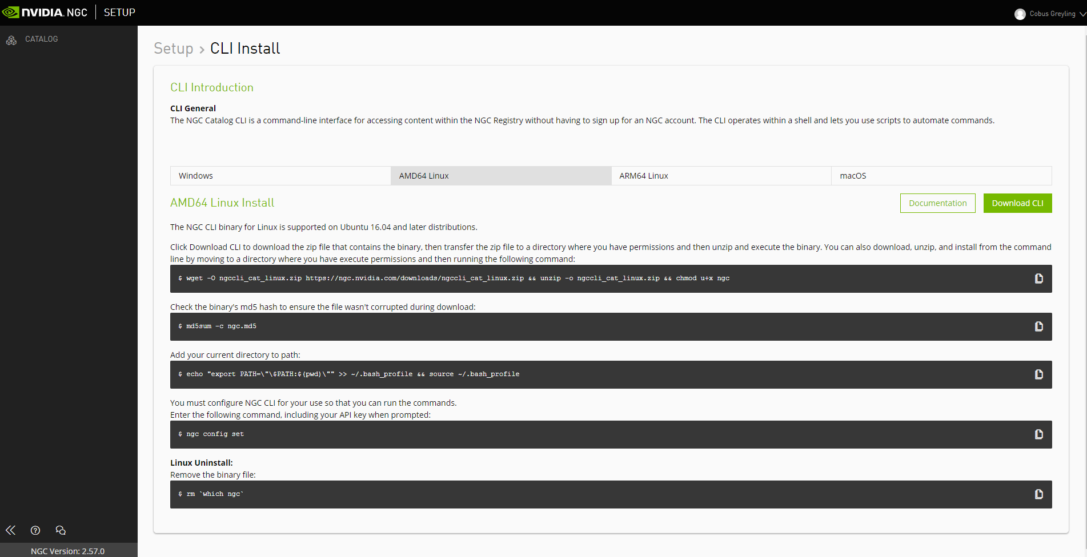This screenshot has width=1087, height=557.
Task: Expand the Cobus Greyling account dropdown arrow
Action: pos(1082,14)
